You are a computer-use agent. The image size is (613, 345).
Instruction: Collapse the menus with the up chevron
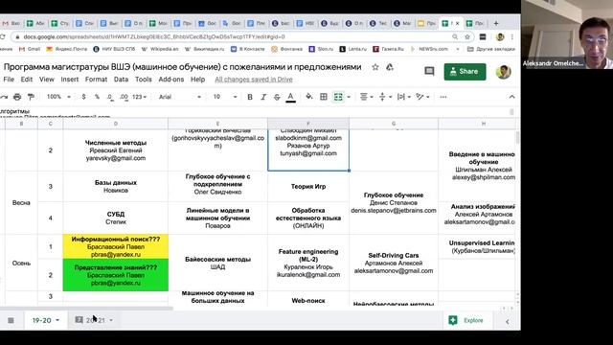coord(511,97)
